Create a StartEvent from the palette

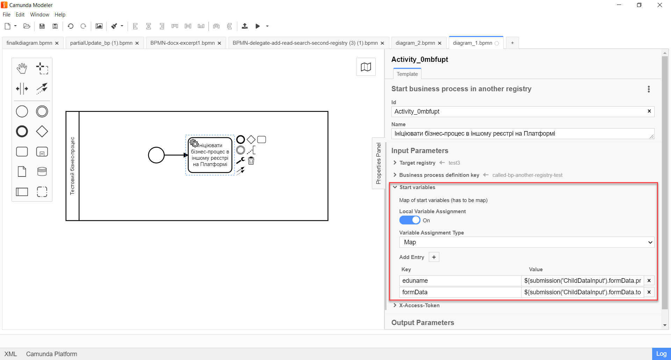click(x=22, y=111)
